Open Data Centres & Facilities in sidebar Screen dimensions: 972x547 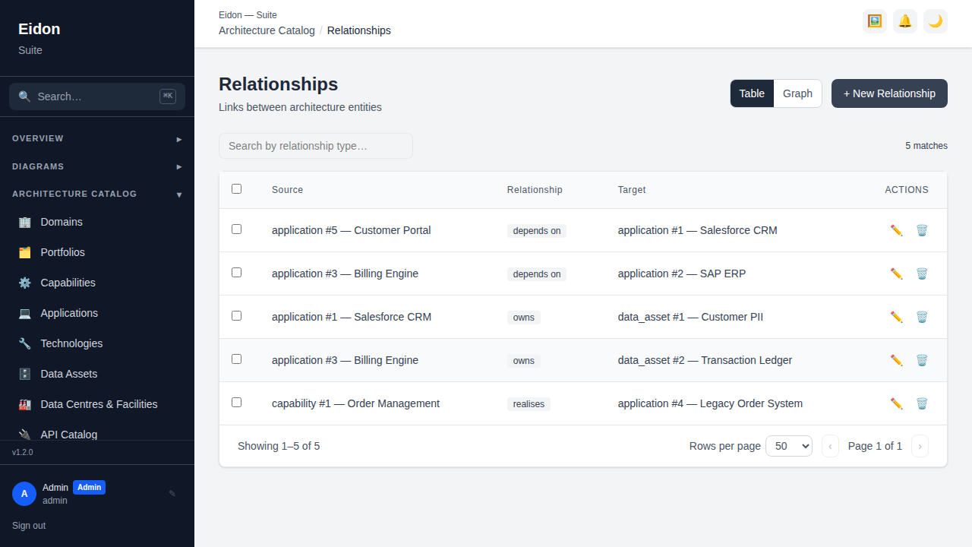[x=97, y=404]
